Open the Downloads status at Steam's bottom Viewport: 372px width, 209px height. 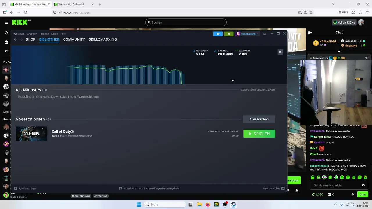tap(149, 188)
